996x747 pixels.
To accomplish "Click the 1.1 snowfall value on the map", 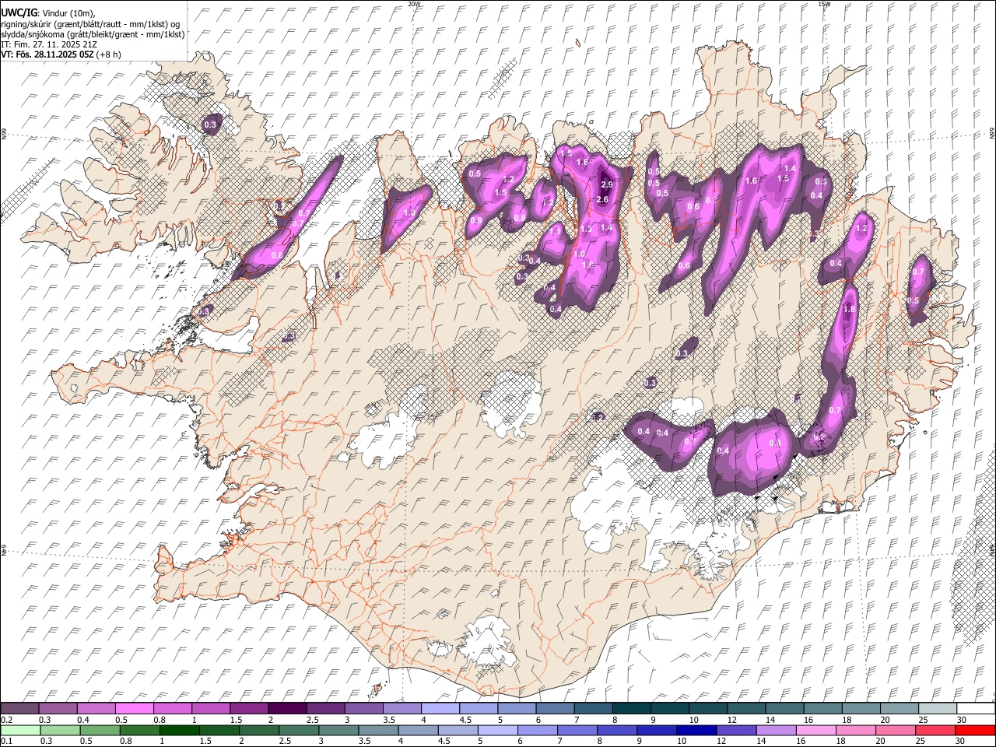I will (x=556, y=231).
